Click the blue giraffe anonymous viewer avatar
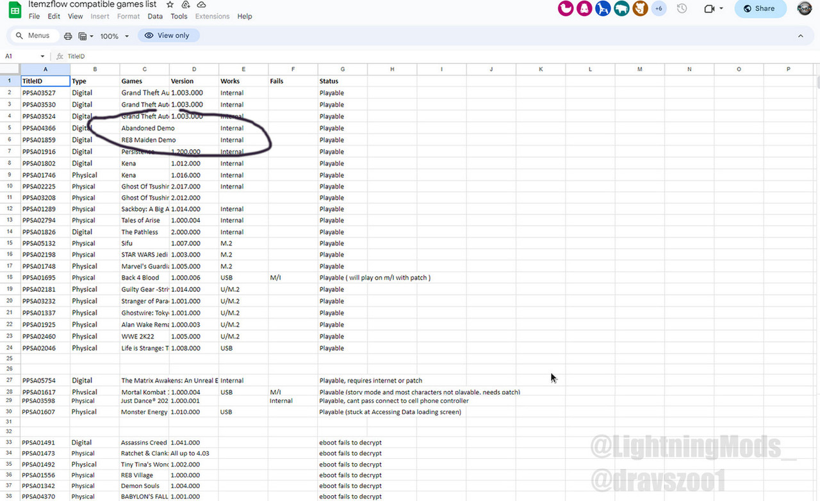Viewport: 820px width, 501px height. 603,8
